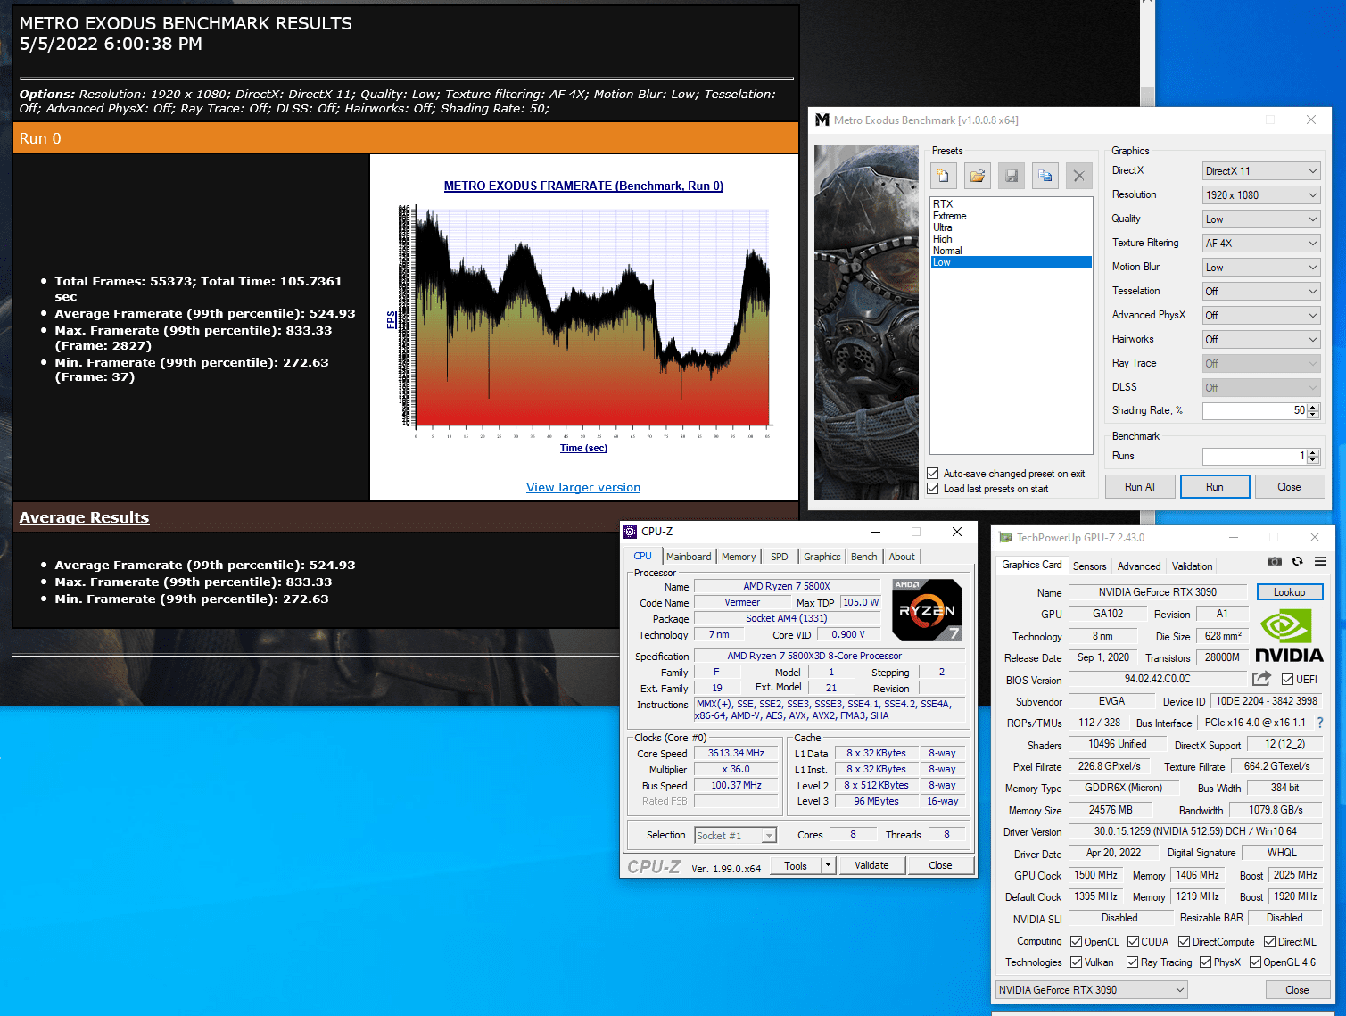The image size is (1346, 1016).
Task: Switch to the Bench tab in CPU-Z
Action: coord(863,557)
